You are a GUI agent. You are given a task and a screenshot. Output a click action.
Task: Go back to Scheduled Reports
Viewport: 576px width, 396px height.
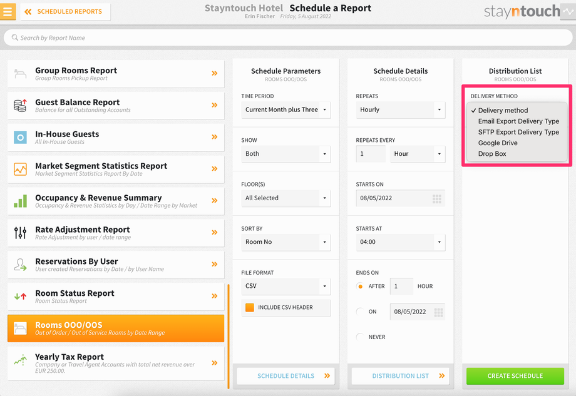(x=65, y=12)
